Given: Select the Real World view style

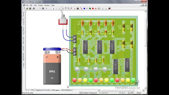Looking at the screenshot, I should [x=24, y=22].
